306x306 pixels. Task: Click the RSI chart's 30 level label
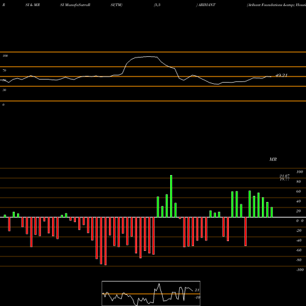[x=4, y=90]
